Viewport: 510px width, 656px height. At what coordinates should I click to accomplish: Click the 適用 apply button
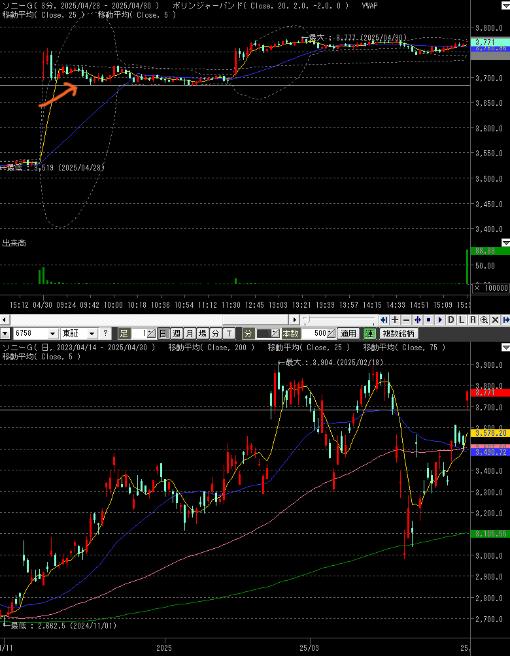(348, 333)
